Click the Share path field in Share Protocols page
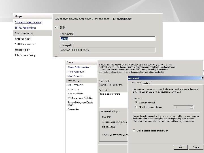The width and height of the screenshot is (204, 153). (x=108, y=50)
